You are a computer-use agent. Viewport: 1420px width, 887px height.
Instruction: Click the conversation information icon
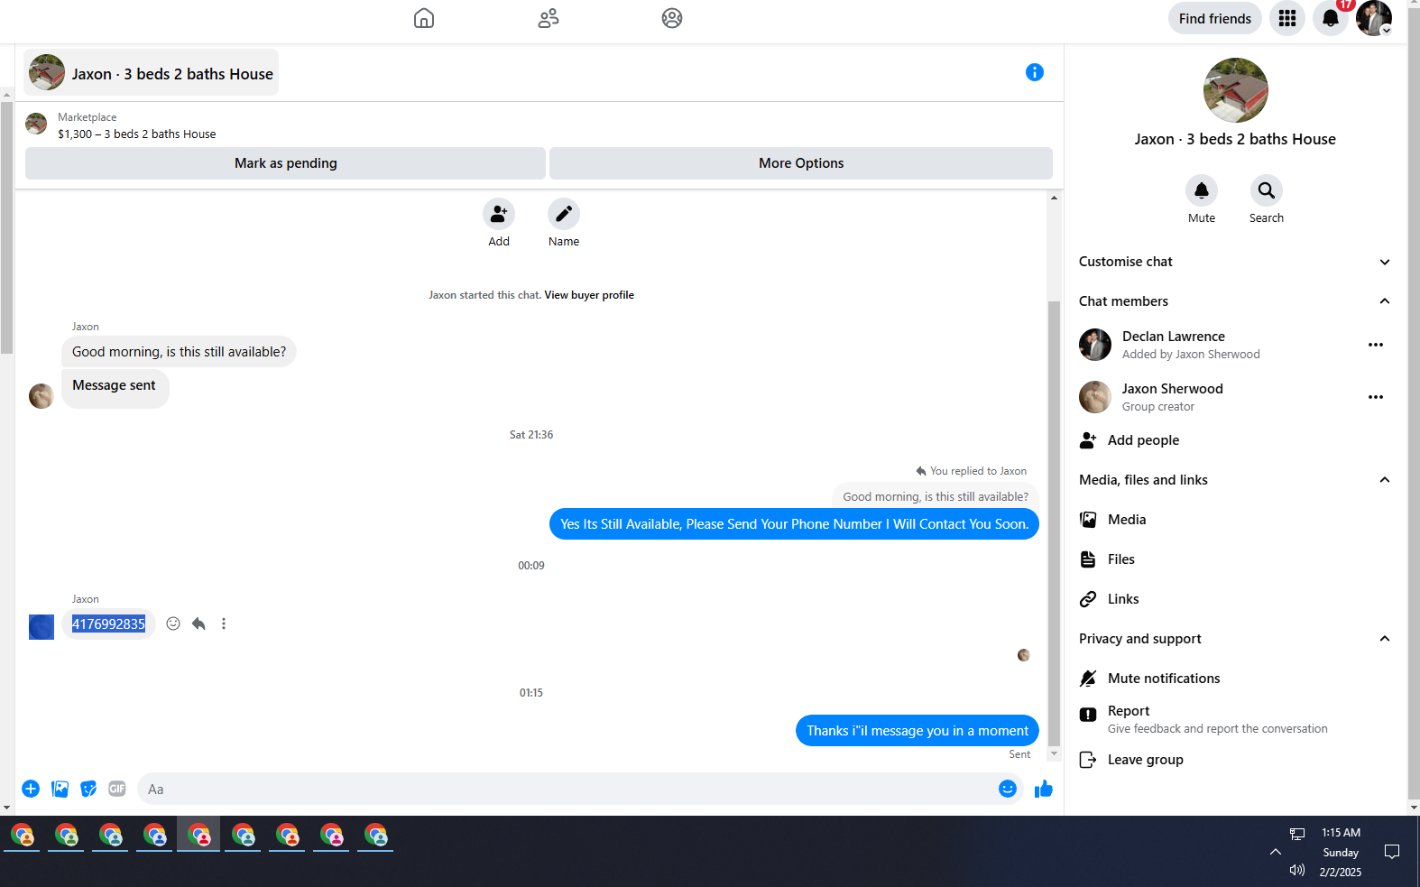click(1034, 72)
